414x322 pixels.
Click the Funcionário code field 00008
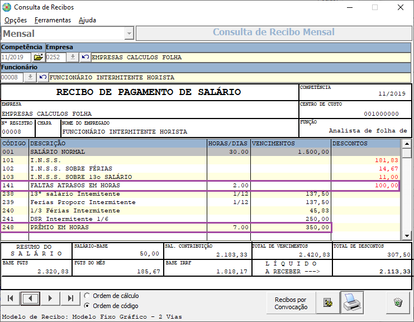[12, 77]
